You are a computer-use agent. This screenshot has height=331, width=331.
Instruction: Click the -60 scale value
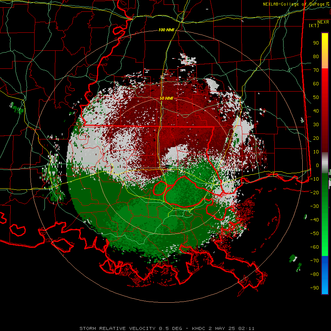314,247
